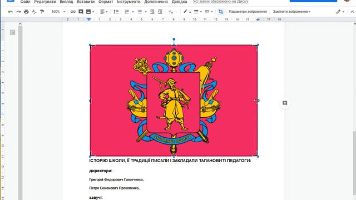Undo the last action
This screenshot has width=356, height=200.
point(11,12)
